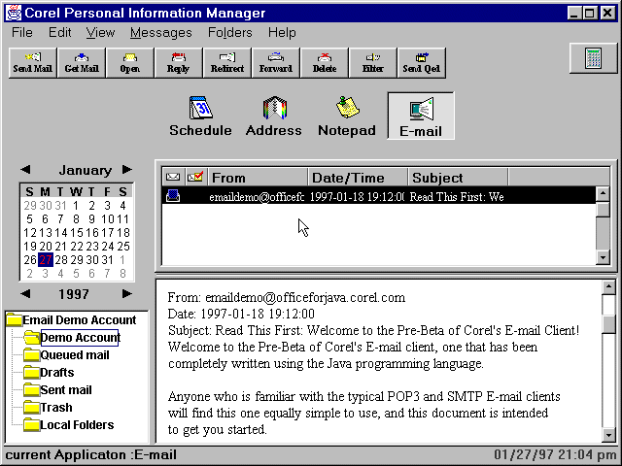Sort by the From column header
Image resolution: width=622 pixels, height=466 pixels.
coord(258,177)
